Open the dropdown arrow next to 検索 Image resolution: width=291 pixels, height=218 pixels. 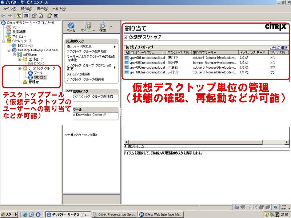[111, 27]
